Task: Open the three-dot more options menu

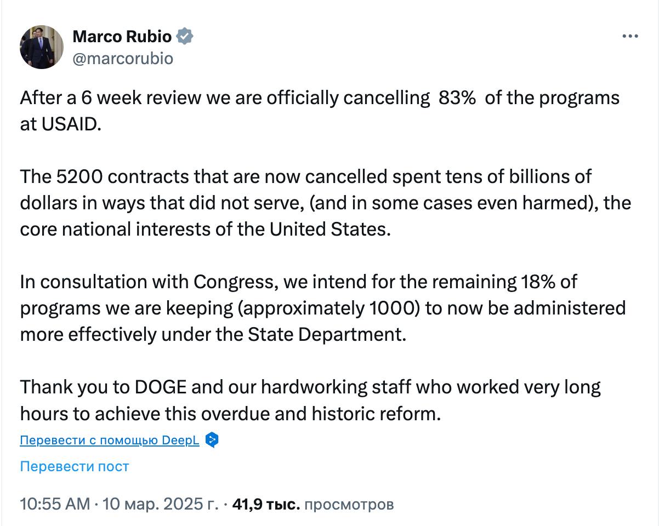Action: coord(630,36)
